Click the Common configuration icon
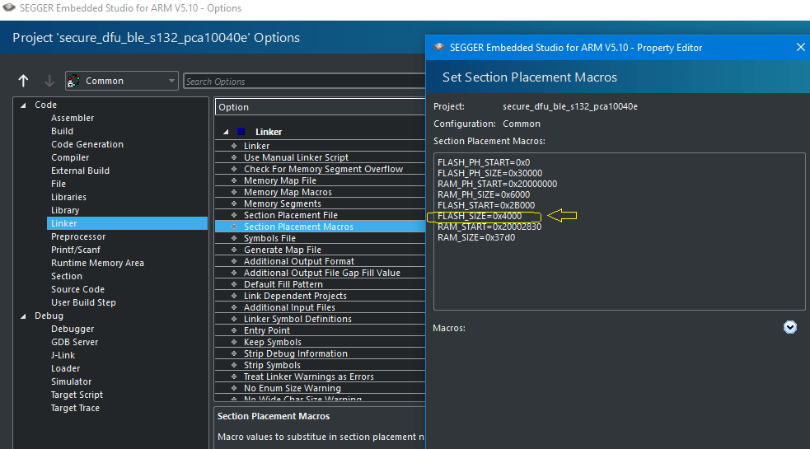Viewport: 810px width, 449px height. [73, 81]
